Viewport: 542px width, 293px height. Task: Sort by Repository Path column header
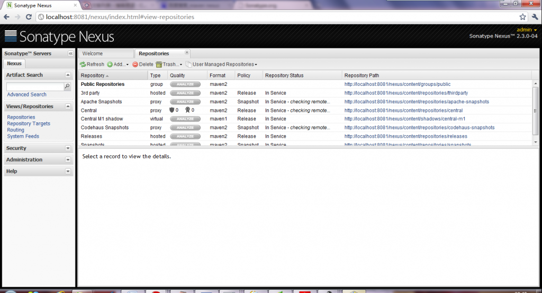[437, 75]
